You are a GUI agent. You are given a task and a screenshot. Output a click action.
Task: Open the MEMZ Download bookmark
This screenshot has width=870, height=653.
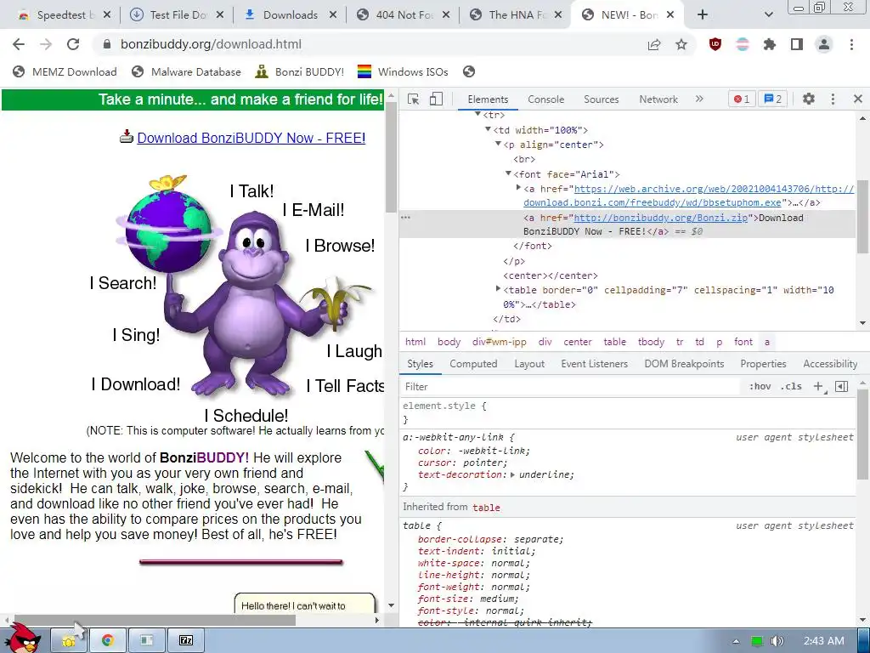[65, 71]
